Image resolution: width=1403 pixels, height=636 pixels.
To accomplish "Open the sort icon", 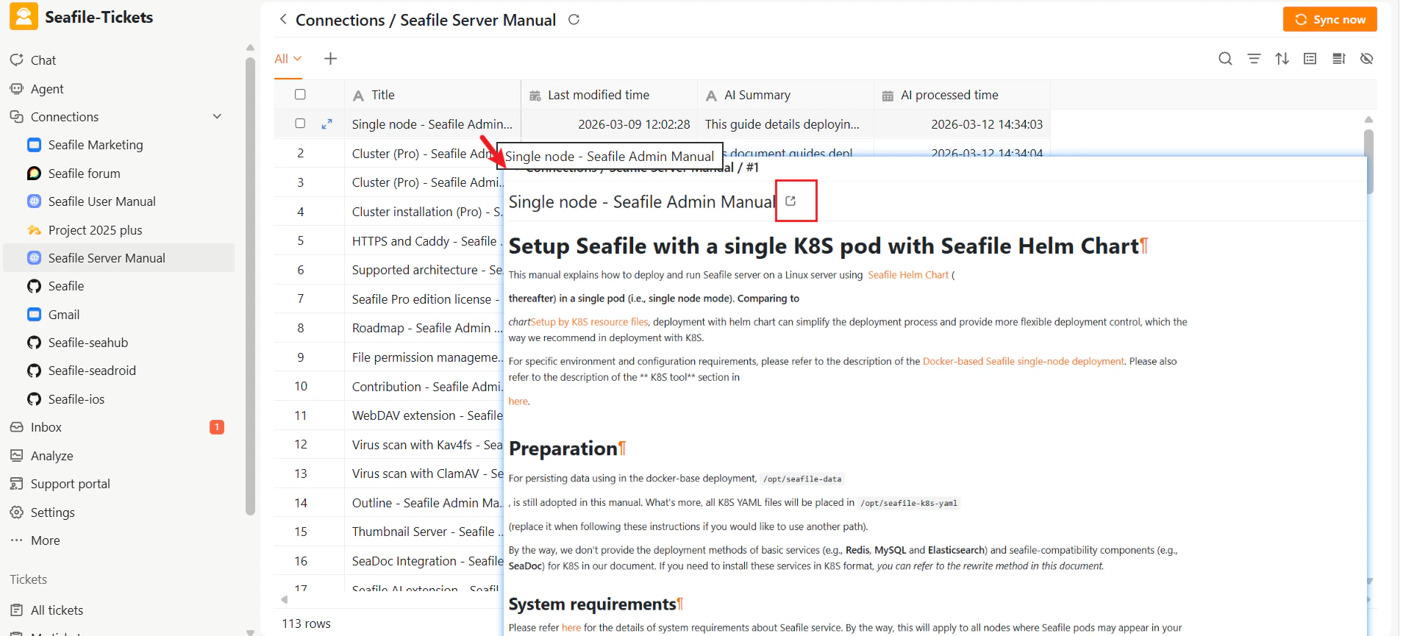I will click(1282, 59).
